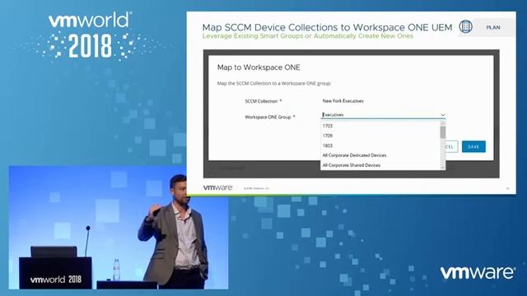Click the partially hidden CANCEL button

(451, 146)
